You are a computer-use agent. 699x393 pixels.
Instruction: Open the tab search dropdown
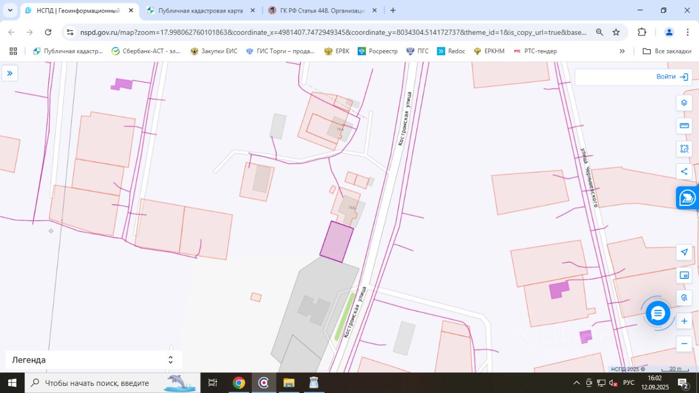click(x=10, y=10)
